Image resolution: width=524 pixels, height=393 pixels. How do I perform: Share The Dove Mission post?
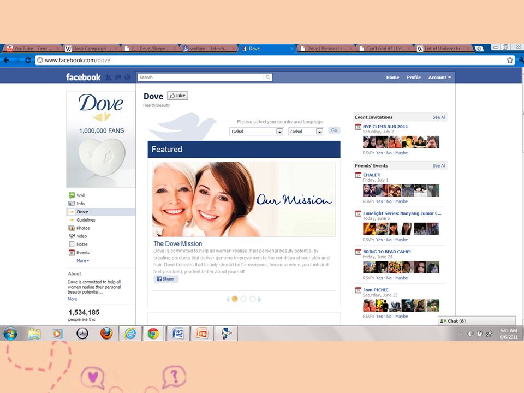166,279
